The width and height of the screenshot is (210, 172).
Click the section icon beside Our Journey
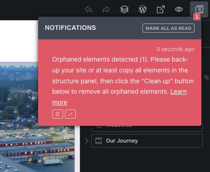click(x=98, y=141)
